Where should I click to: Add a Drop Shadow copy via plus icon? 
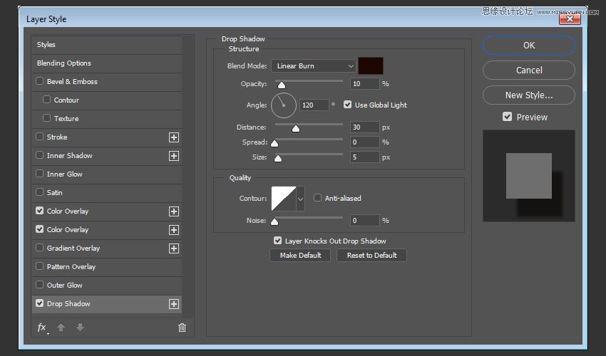coord(173,304)
